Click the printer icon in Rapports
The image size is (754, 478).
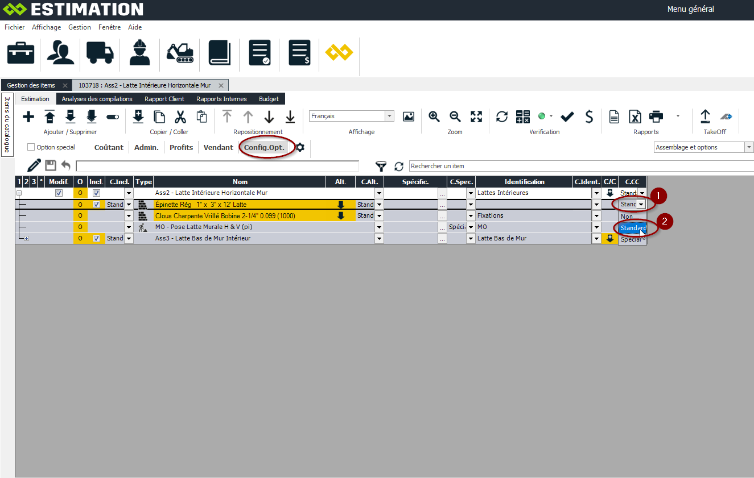pos(656,117)
